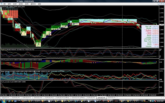Open the Yahoo Messenger taskbar button Y
This screenshot has width=165, height=103.
[43, 101]
